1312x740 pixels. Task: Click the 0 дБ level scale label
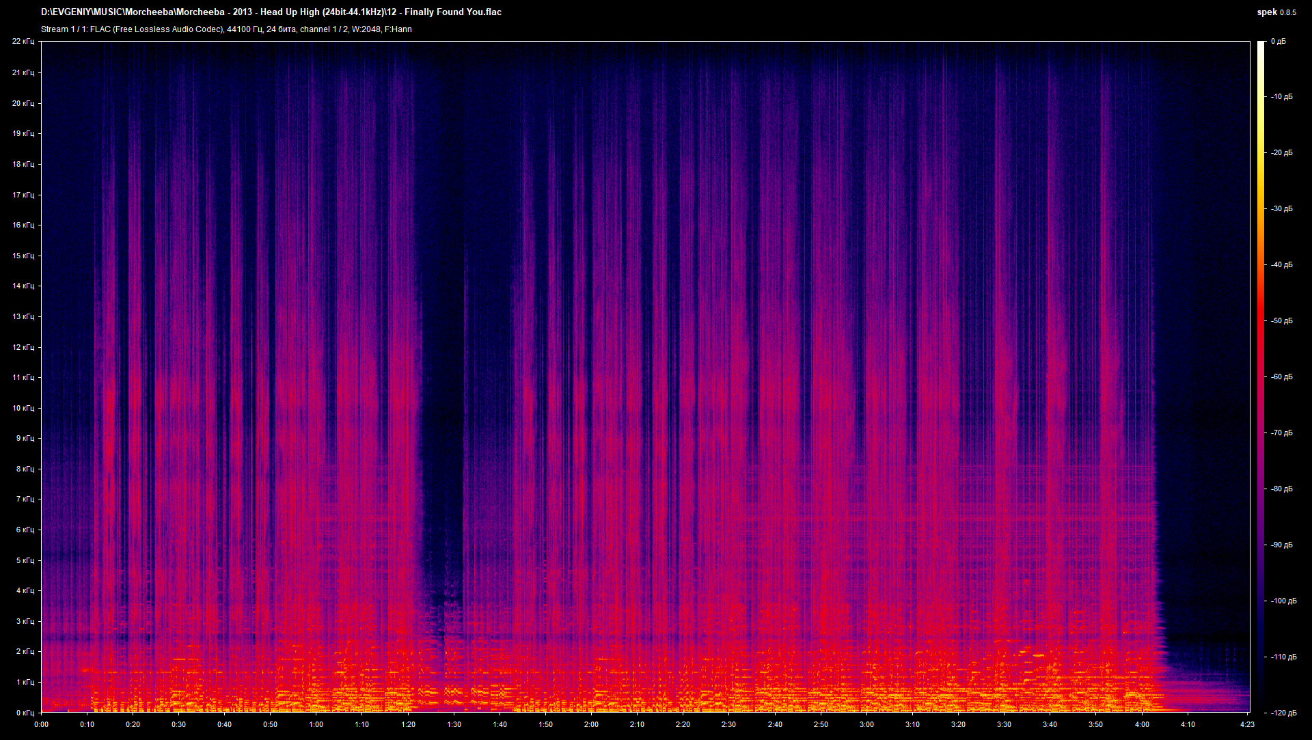(1279, 42)
